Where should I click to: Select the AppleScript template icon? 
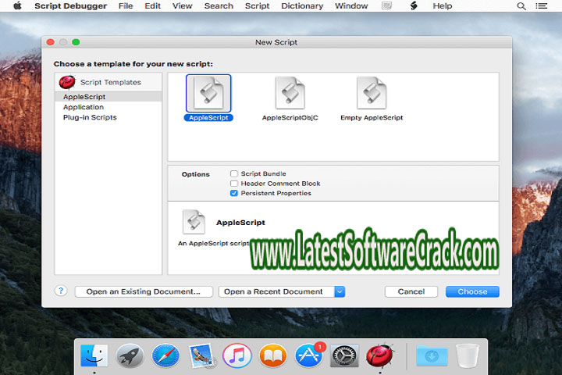click(x=208, y=94)
